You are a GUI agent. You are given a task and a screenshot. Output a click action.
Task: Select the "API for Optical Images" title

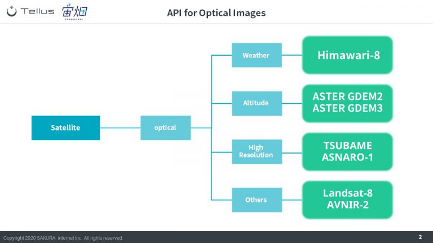(216, 13)
